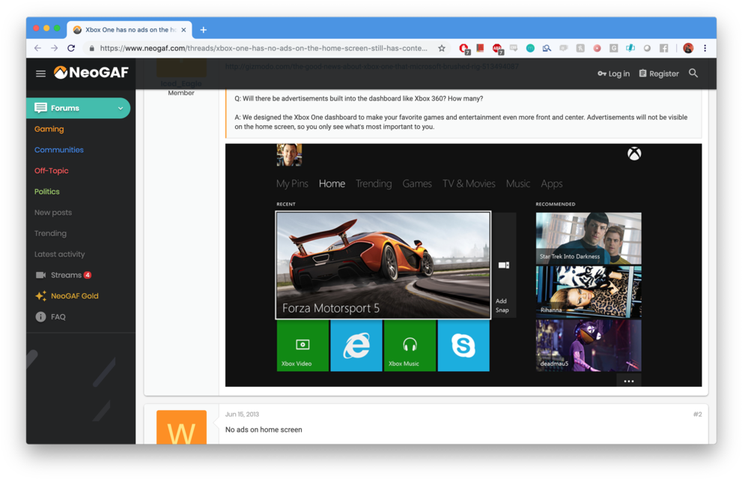Image resolution: width=742 pixels, height=479 pixels.
Task: Open the blue magnifier extension icon
Action: tap(547, 48)
